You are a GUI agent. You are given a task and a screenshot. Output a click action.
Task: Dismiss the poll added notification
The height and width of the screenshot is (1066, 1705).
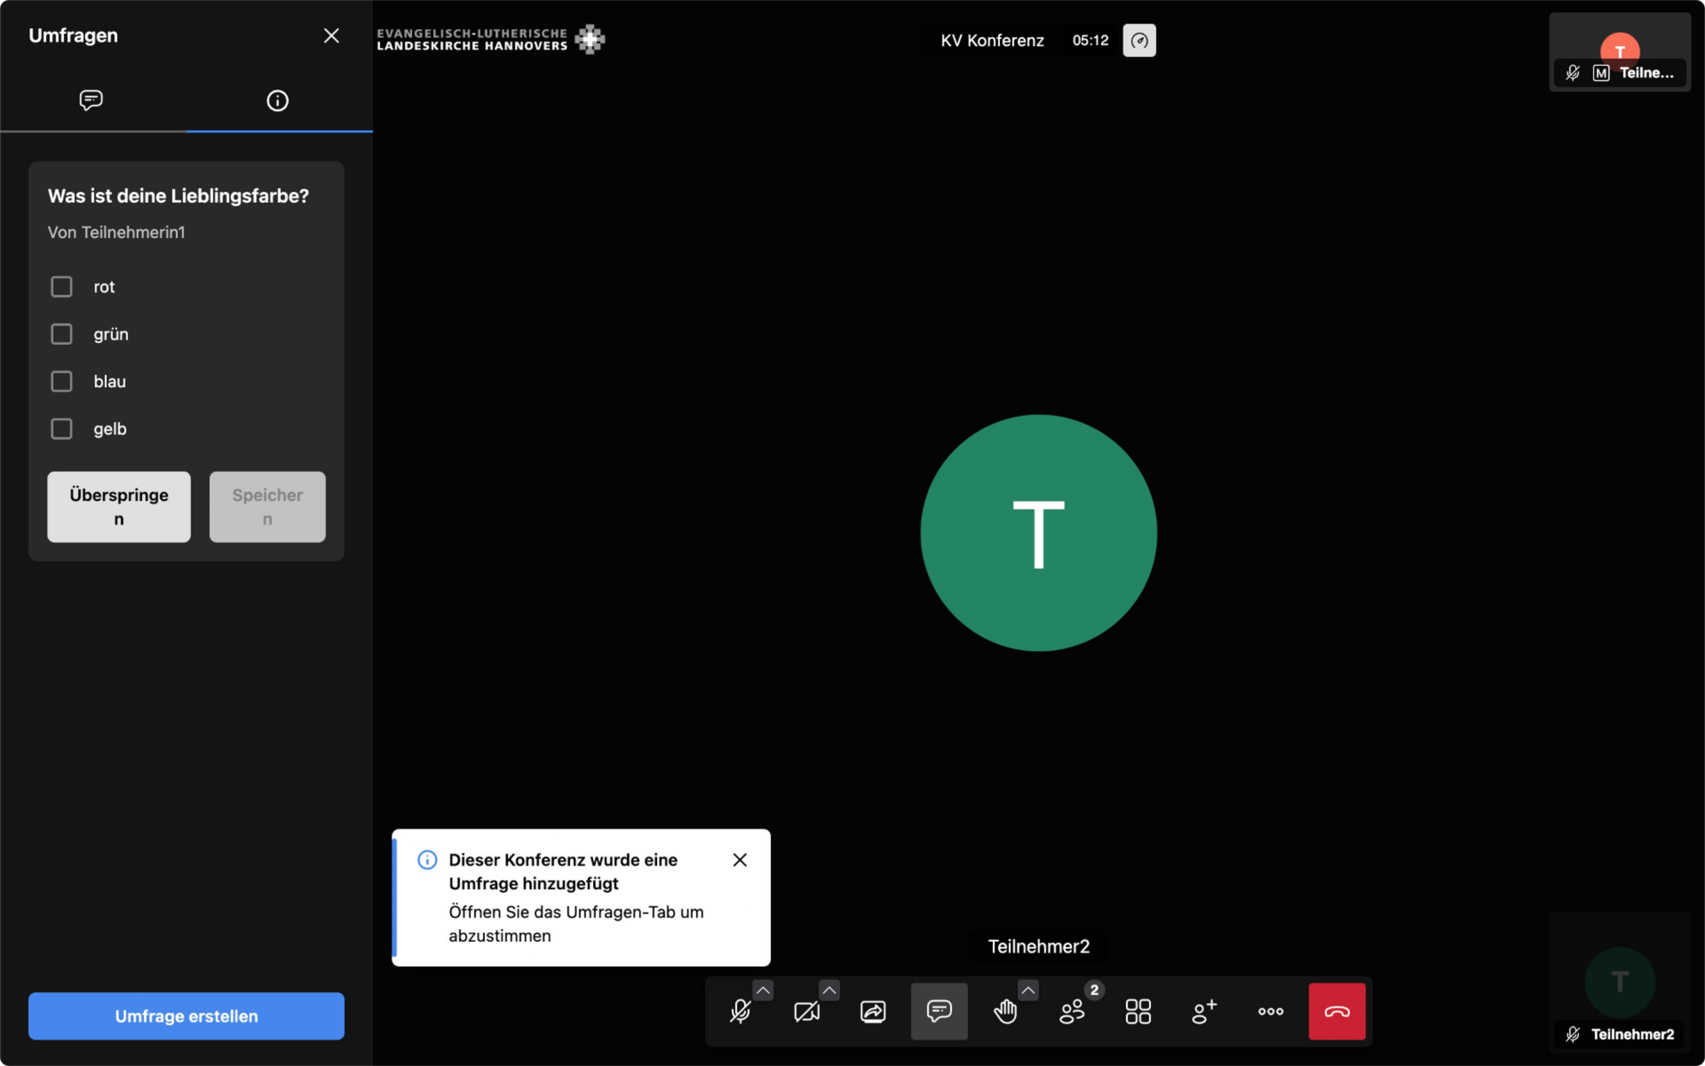point(740,859)
